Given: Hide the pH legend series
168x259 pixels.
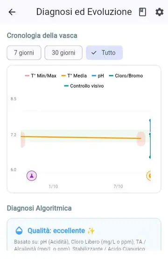Looking at the screenshot, I should pos(98,76).
